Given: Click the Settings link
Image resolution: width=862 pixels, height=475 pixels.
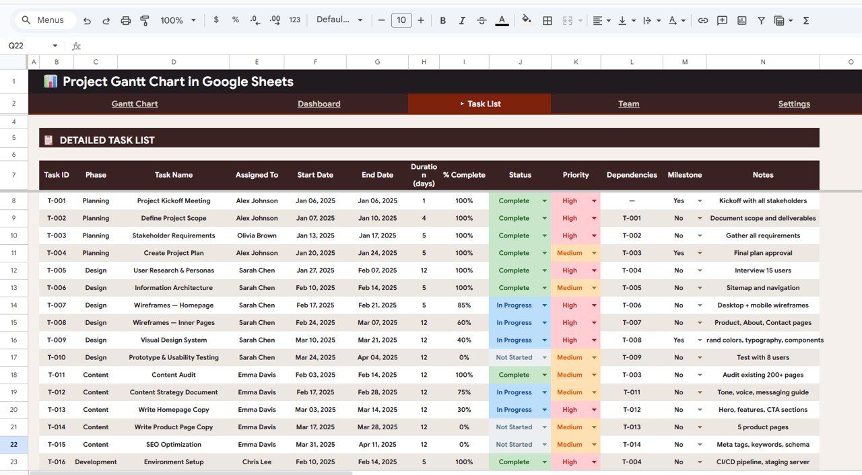Looking at the screenshot, I should (794, 104).
